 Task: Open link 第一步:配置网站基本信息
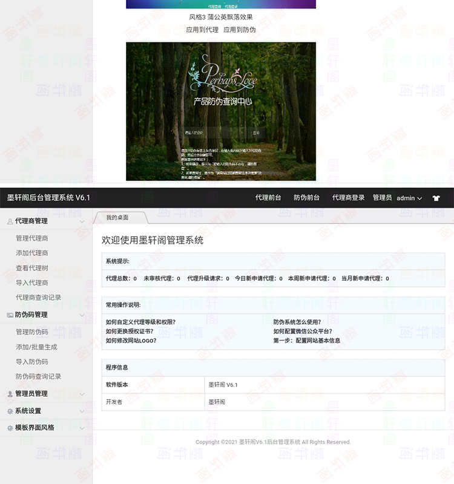pyautogui.click(x=307, y=341)
